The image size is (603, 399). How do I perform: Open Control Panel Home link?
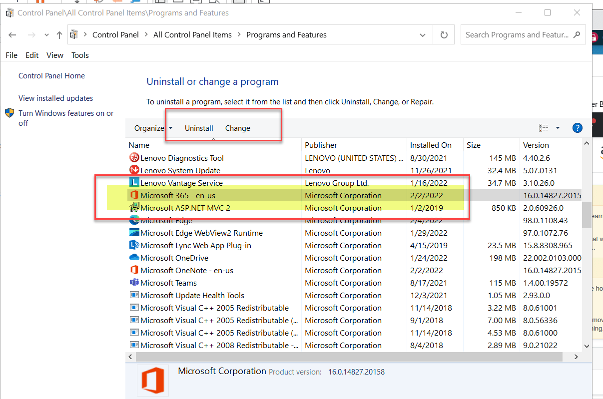pyautogui.click(x=51, y=76)
